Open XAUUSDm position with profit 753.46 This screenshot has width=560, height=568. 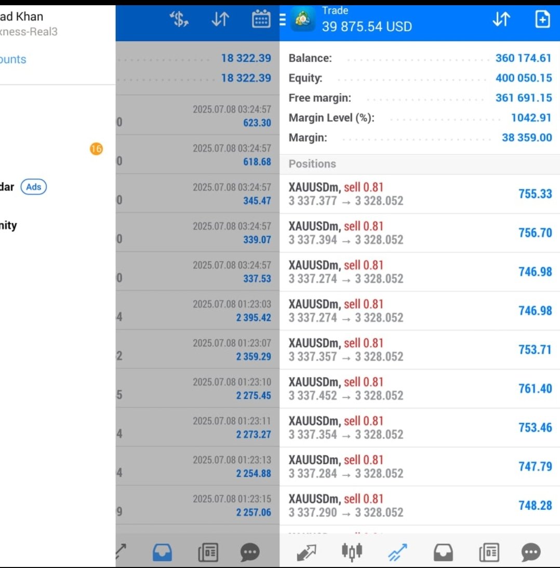coord(420,428)
